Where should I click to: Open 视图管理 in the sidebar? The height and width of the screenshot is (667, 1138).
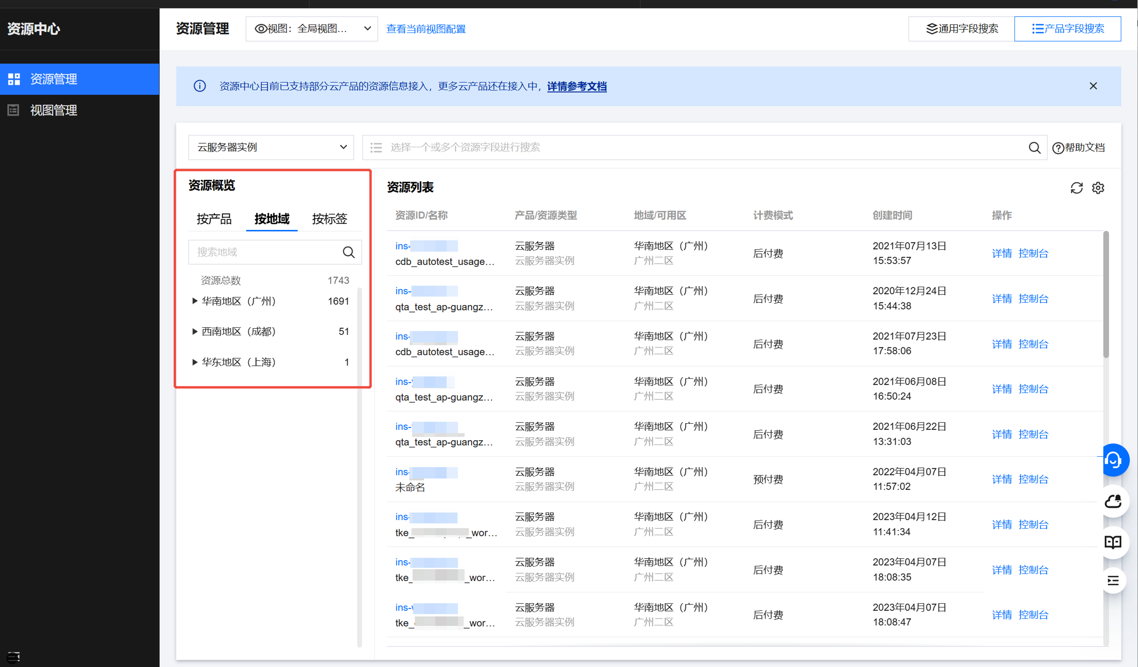[53, 110]
